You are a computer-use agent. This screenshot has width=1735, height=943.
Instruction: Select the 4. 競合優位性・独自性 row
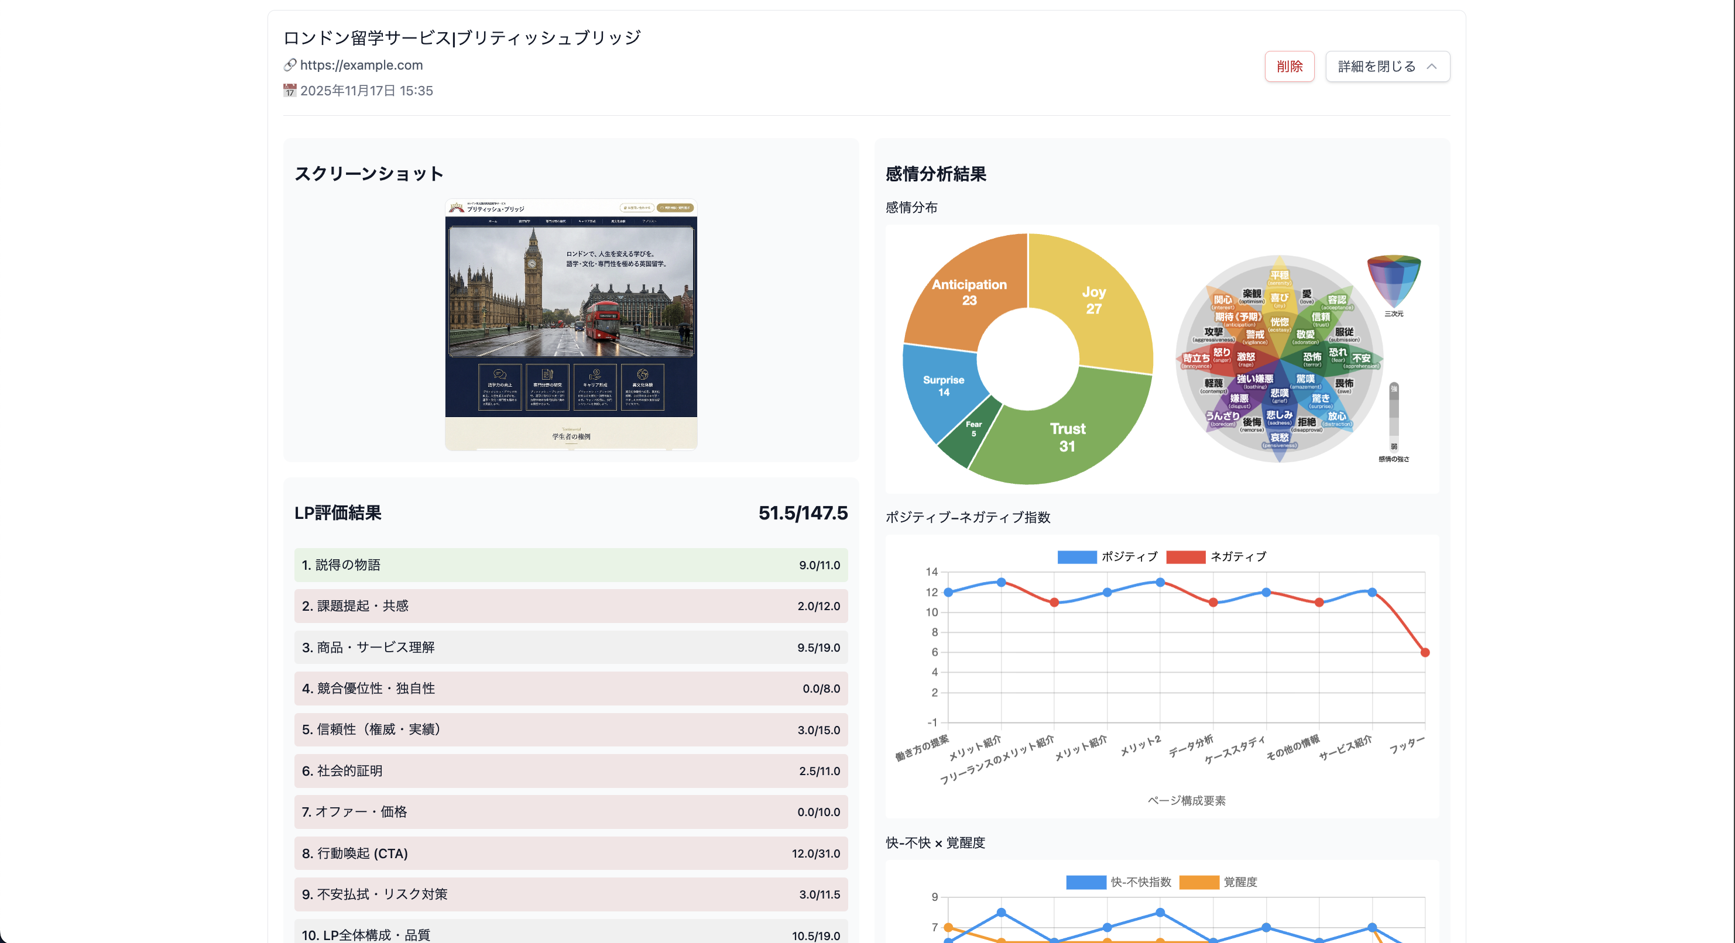571,688
